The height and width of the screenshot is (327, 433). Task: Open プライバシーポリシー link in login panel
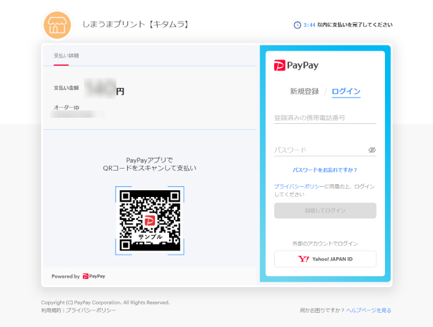pyautogui.click(x=299, y=187)
